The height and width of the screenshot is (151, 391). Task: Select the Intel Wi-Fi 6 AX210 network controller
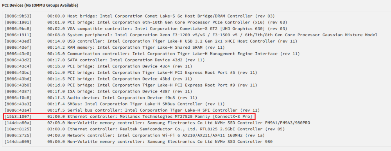[135, 135]
